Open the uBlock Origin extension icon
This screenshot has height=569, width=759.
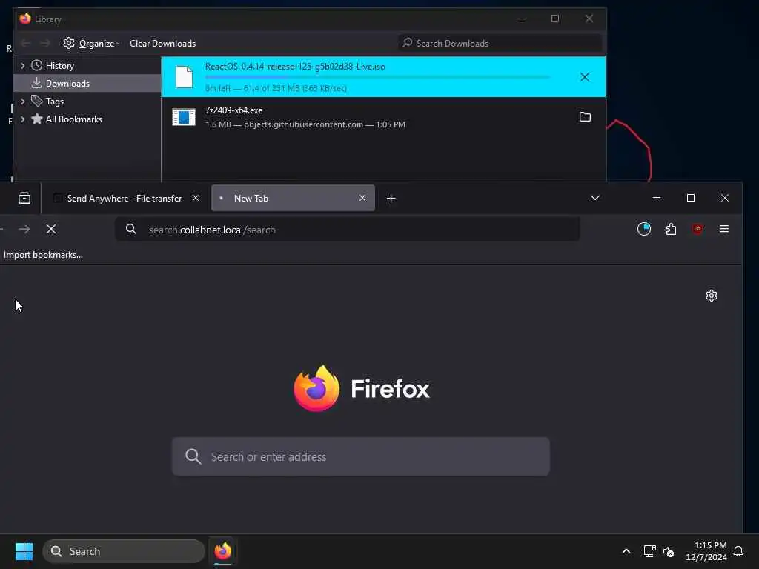pyautogui.click(x=697, y=229)
